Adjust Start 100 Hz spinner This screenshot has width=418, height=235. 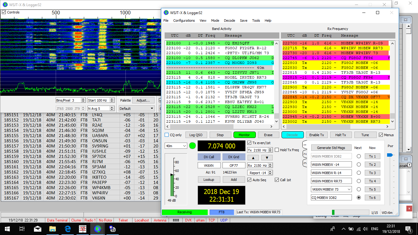coord(111,100)
